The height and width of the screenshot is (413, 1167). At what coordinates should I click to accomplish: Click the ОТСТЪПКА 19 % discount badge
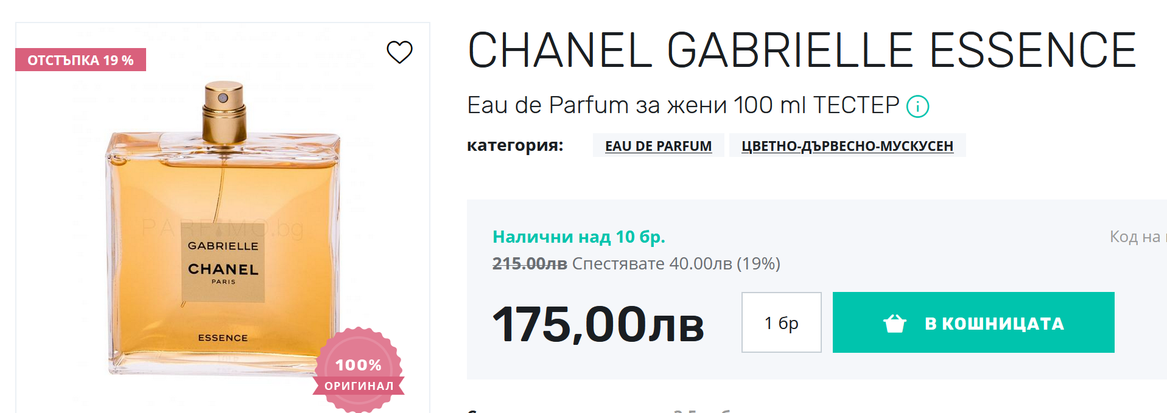tap(80, 60)
